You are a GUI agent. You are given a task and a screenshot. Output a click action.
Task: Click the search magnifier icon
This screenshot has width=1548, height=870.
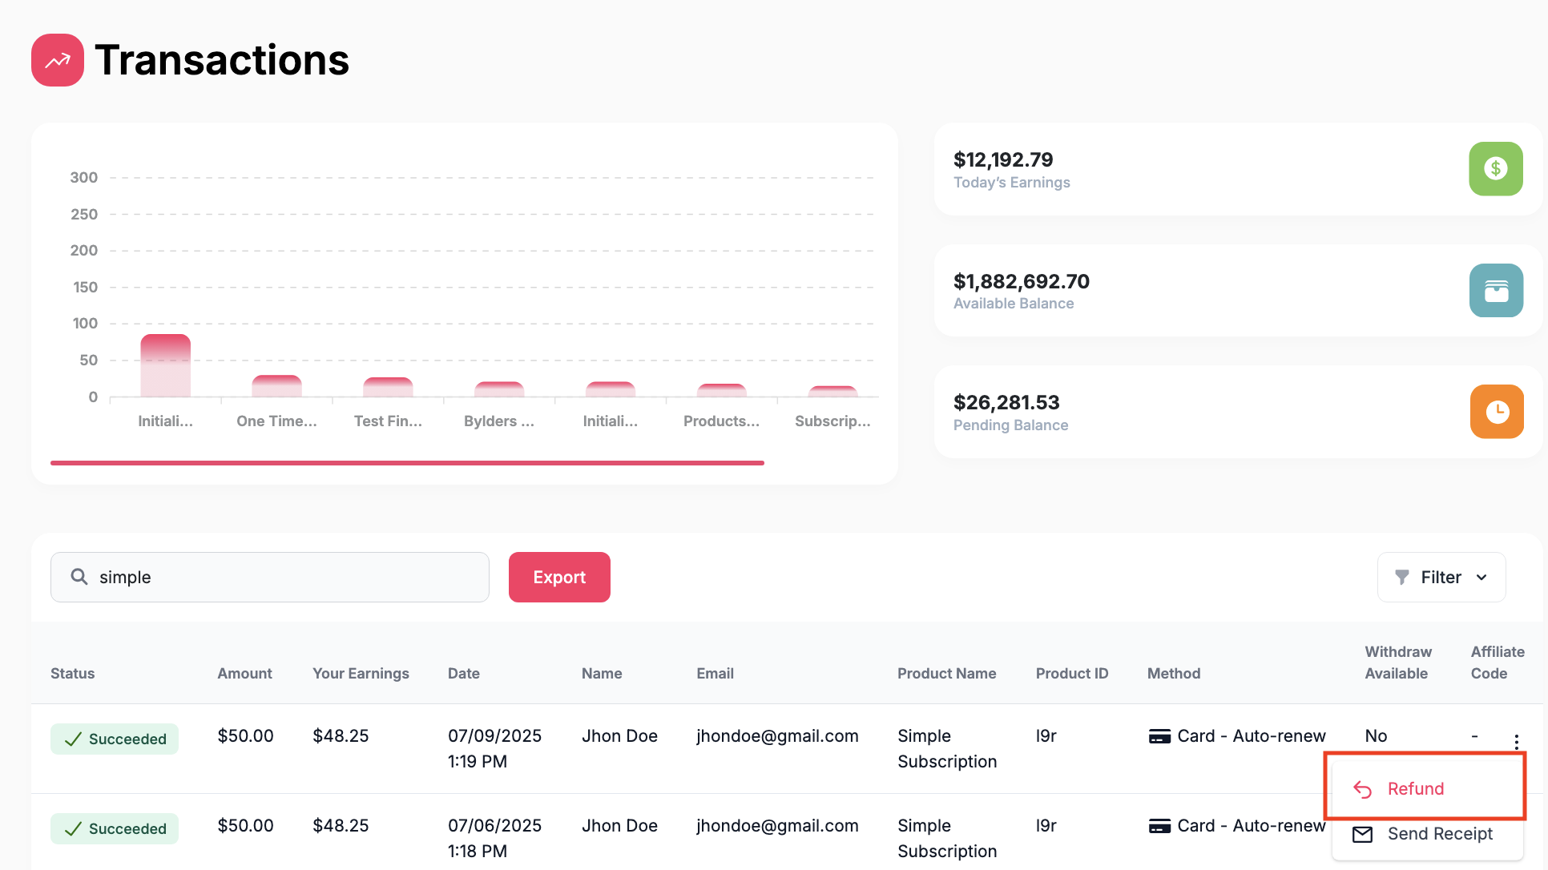click(x=79, y=577)
